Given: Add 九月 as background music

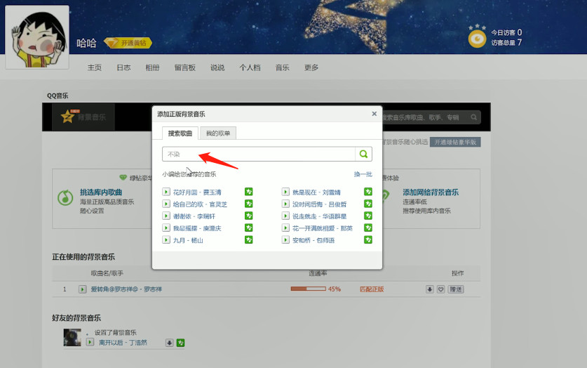Looking at the screenshot, I should pyautogui.click(x=248, y=240).
